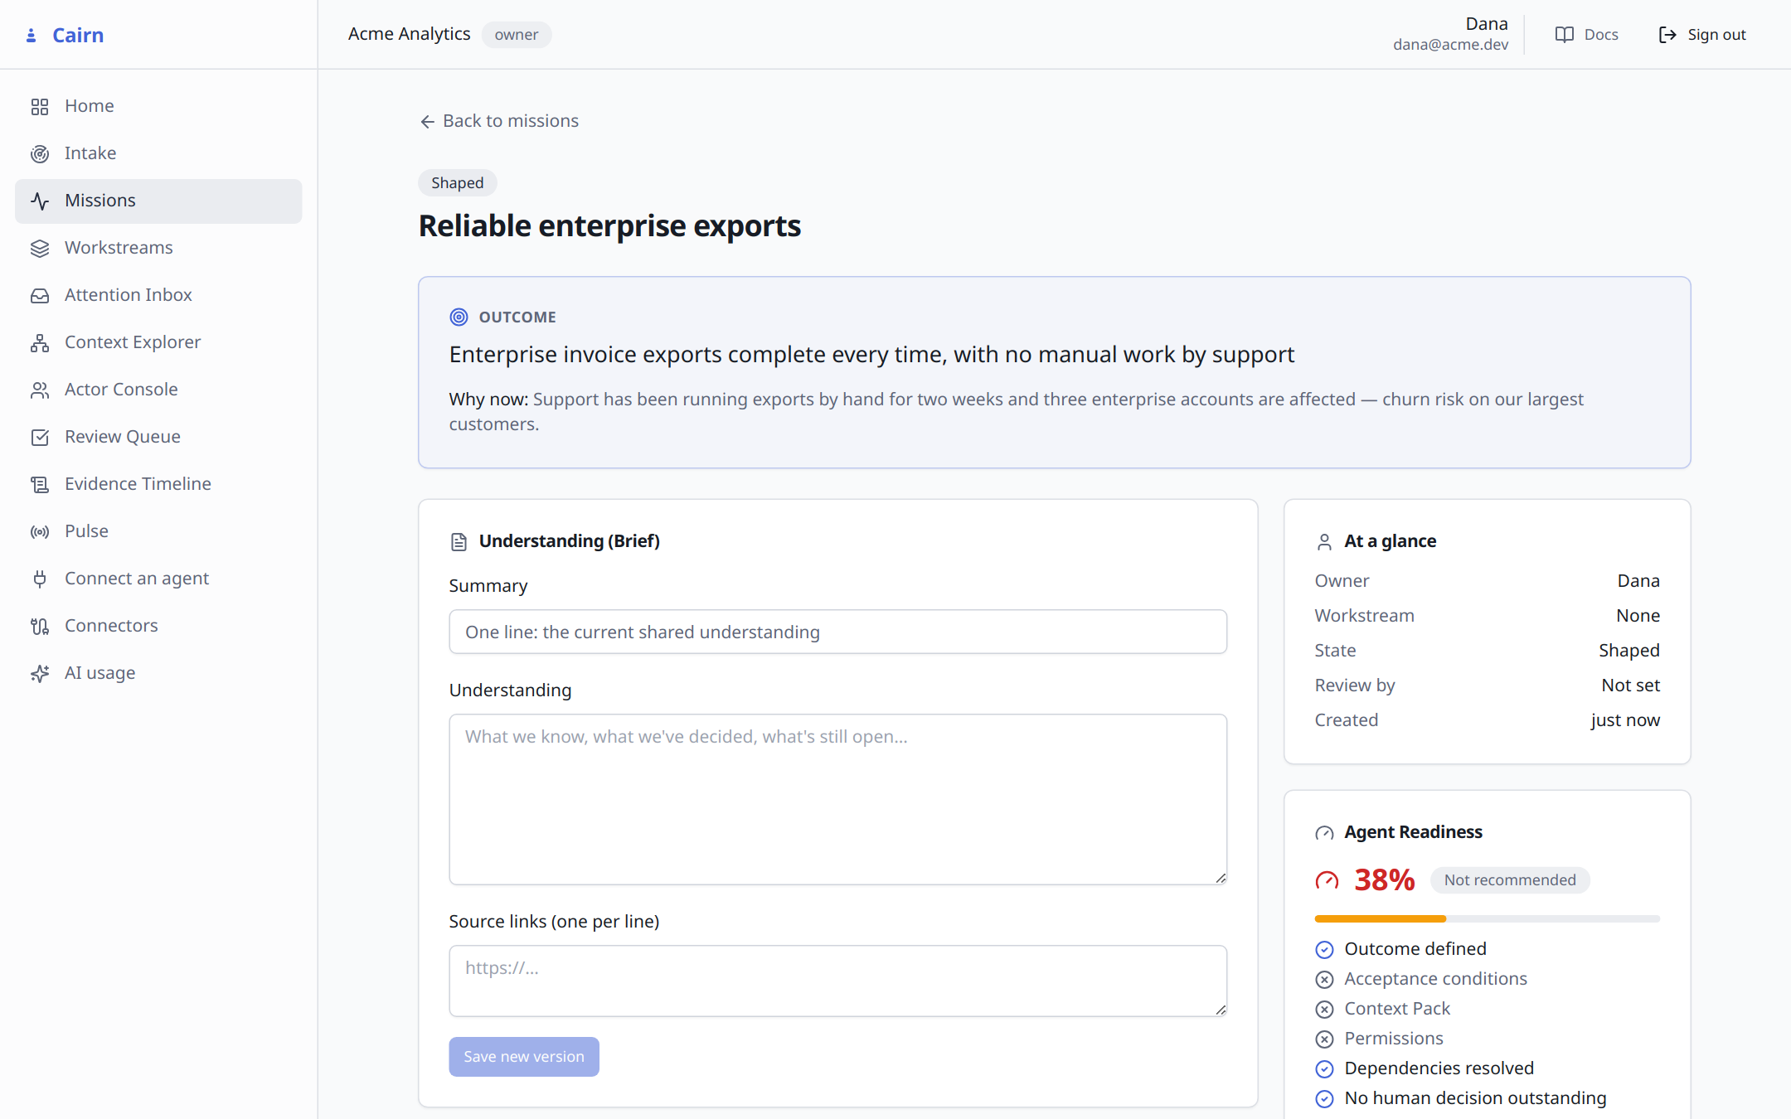Viewport: 1791px width, 1119px height.
Task: Click the Reliable enterprise exports heading
Action: 610,226
